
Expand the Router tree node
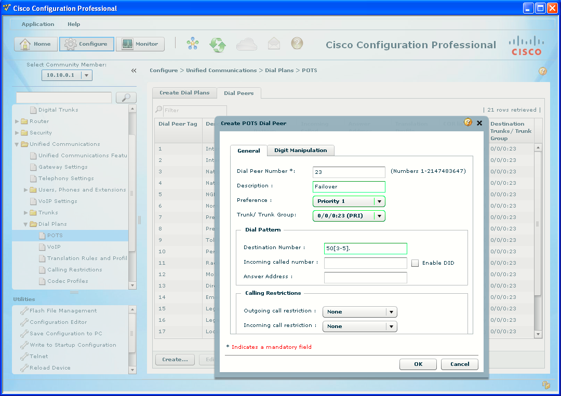tap(17, 121)
